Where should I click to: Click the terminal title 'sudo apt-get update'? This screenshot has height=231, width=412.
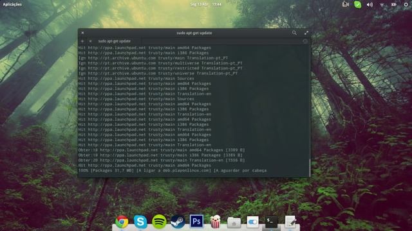194,33
